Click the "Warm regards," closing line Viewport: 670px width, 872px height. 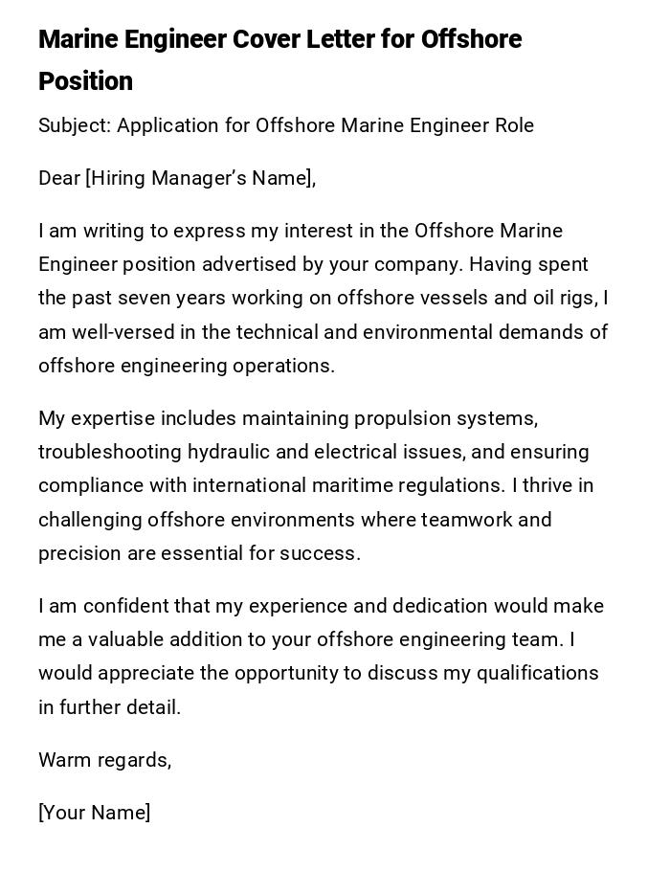coord(105,760)
